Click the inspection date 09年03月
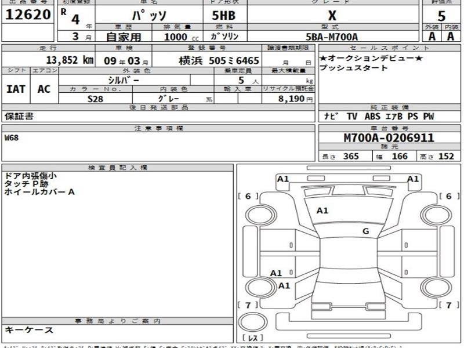This screenshot has height=348, width=464. pyautogui.click(x=126, y=61)
